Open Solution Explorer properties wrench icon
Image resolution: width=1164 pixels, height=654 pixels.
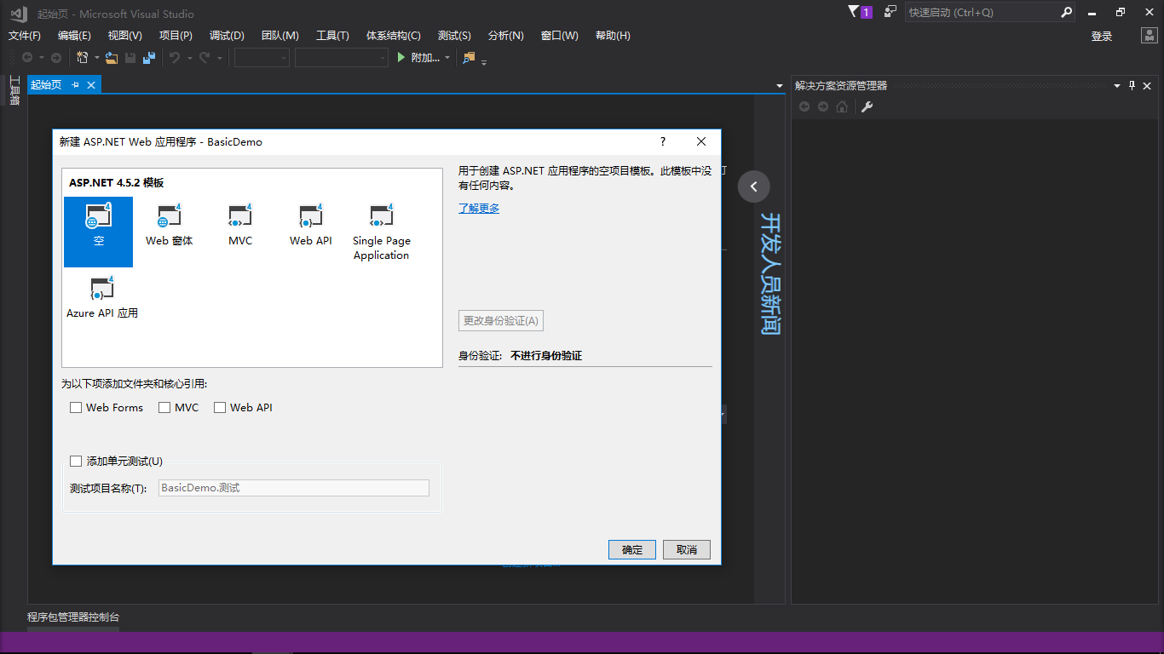(867, 106)
